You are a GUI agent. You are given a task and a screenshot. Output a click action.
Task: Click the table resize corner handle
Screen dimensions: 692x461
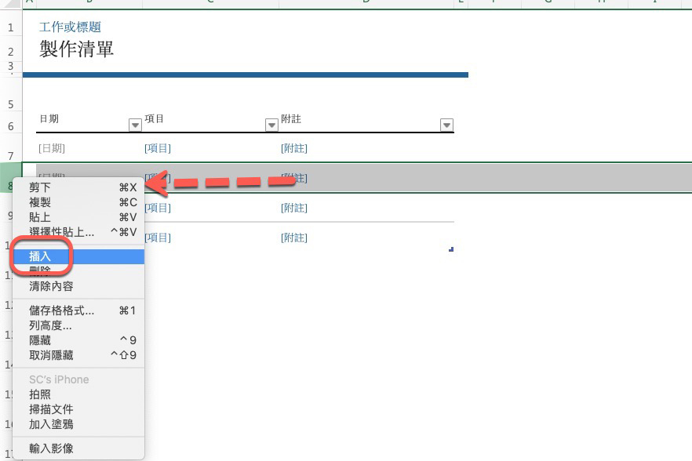450,249
